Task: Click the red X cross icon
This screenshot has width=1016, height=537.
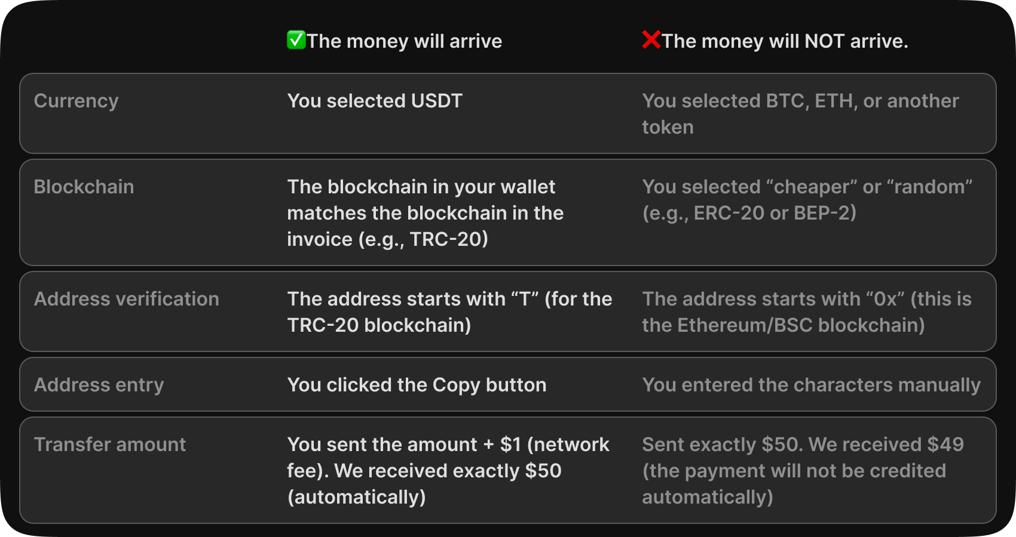Action: click(651, 40)
